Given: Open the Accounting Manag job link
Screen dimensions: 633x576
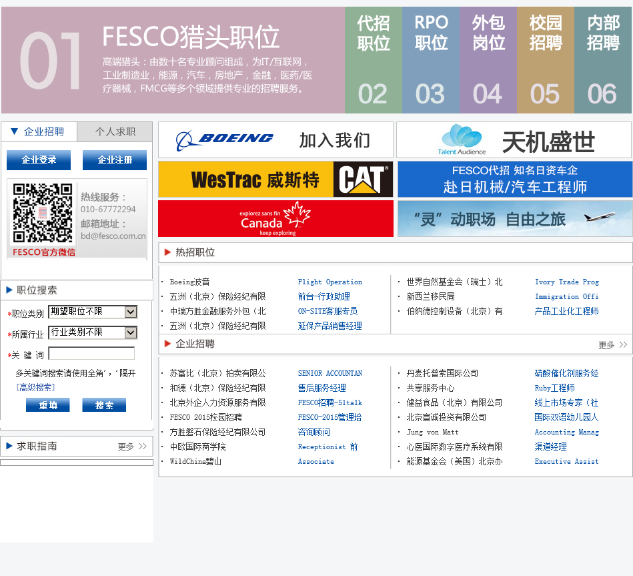Looking at the screenshot, I should click(x=567, y=433).
